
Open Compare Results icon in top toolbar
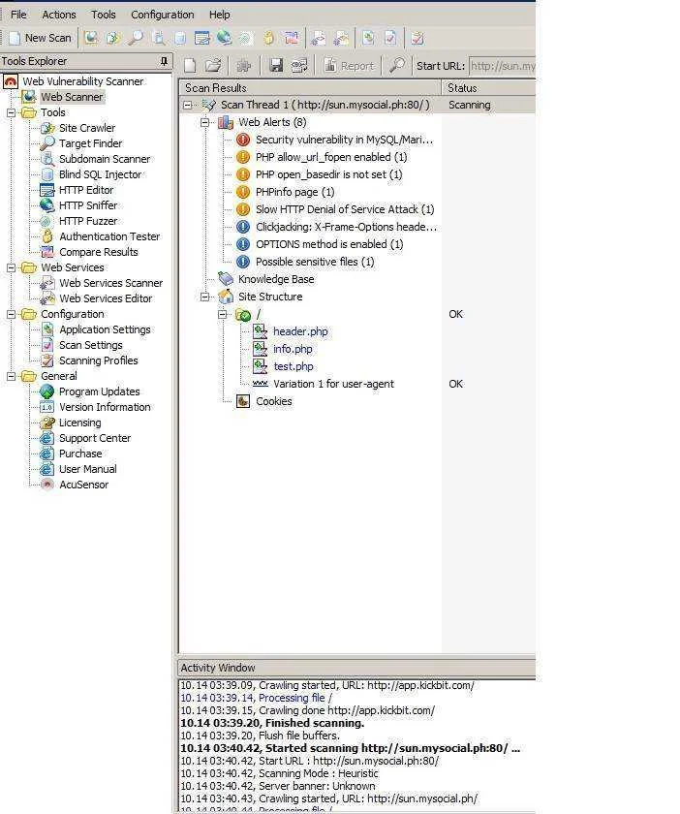click(292, 38)
